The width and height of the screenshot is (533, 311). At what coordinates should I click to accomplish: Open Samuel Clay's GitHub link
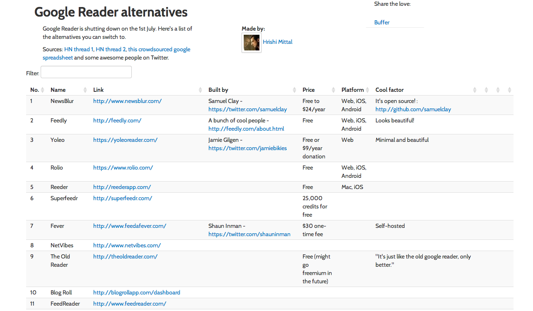pyautogui.click(x=413, y=110)
